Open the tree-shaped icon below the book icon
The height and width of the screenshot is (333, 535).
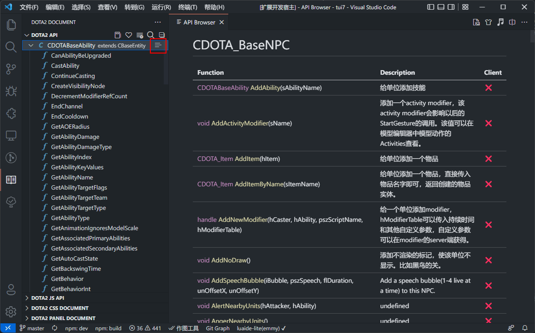pyautogui.click(x=11, y=202)
